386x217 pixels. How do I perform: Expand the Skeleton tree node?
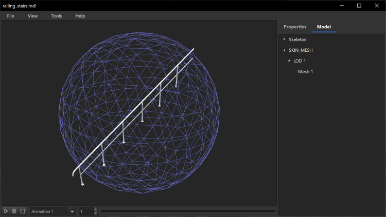(x=284, y=40)
